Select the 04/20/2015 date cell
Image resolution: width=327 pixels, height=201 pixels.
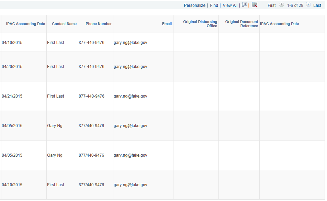click(12, 66)
